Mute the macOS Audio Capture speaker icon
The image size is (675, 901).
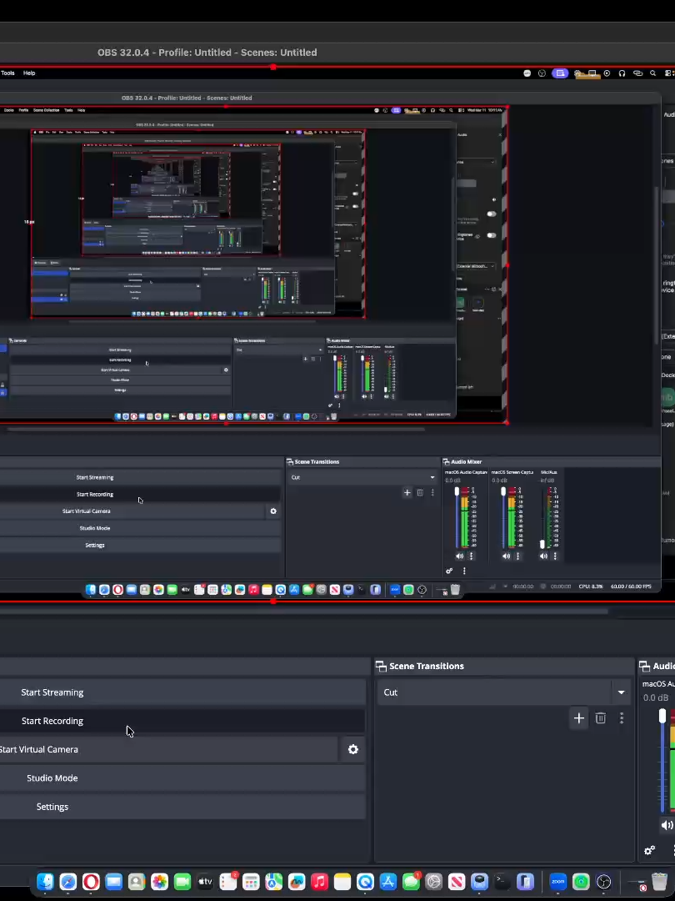pos(667,826)
